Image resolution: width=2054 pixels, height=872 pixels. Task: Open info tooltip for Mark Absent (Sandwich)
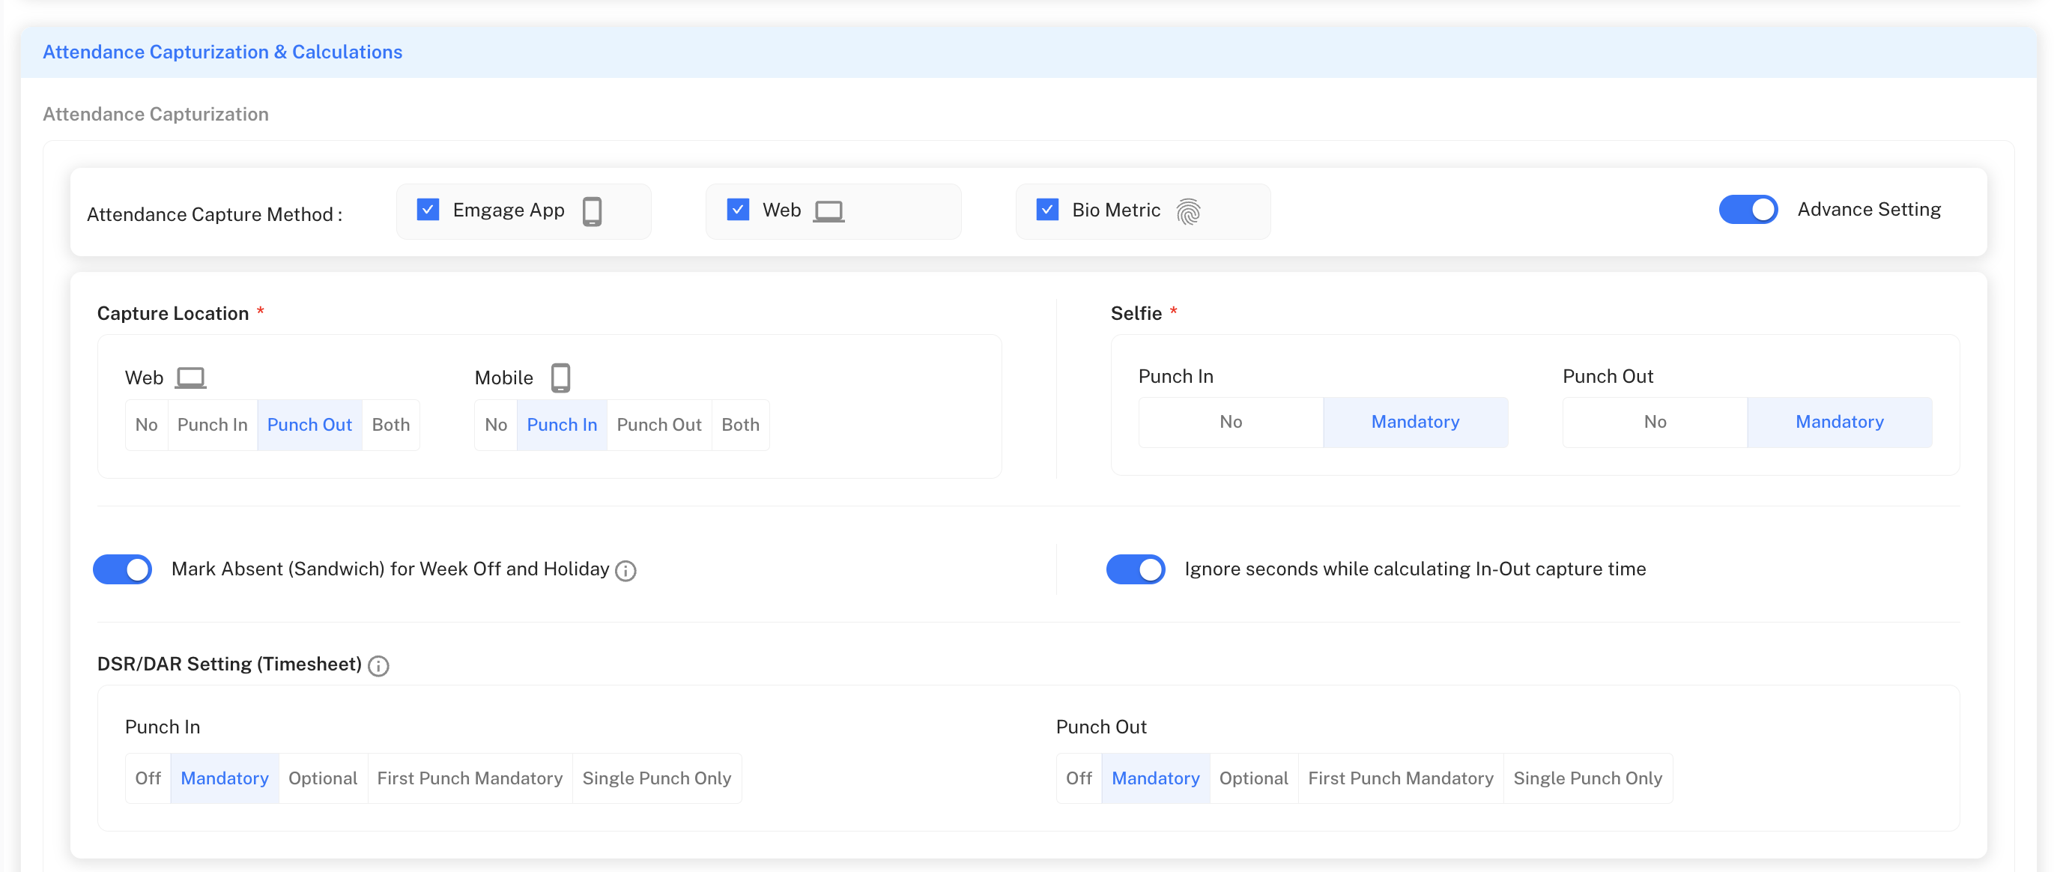(626, 571)
